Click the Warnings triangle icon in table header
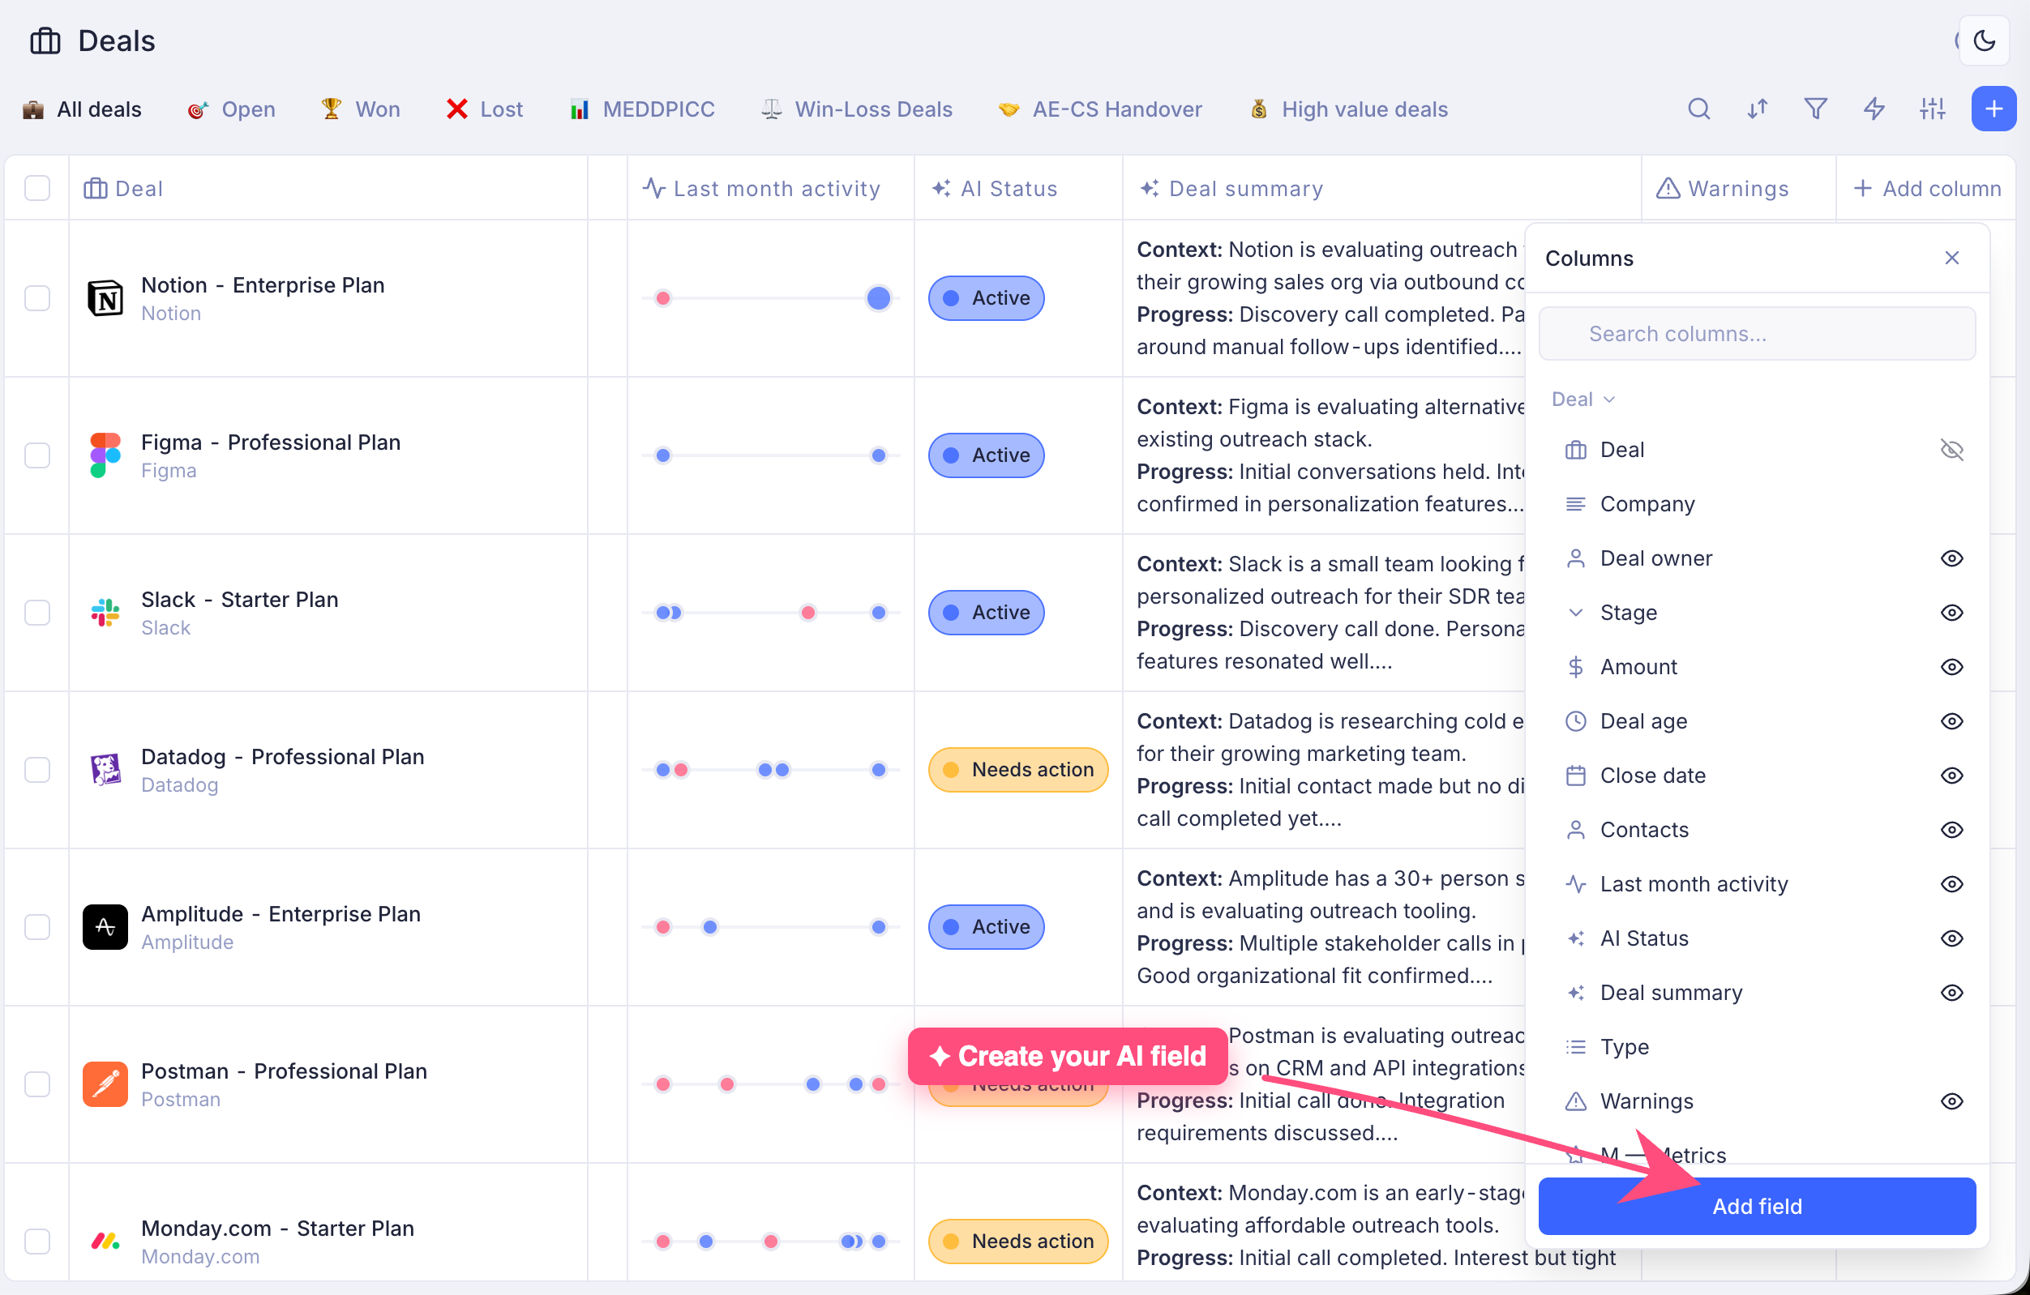This screenshot has width=2030, height=1295. click(x=1668, y=188)
